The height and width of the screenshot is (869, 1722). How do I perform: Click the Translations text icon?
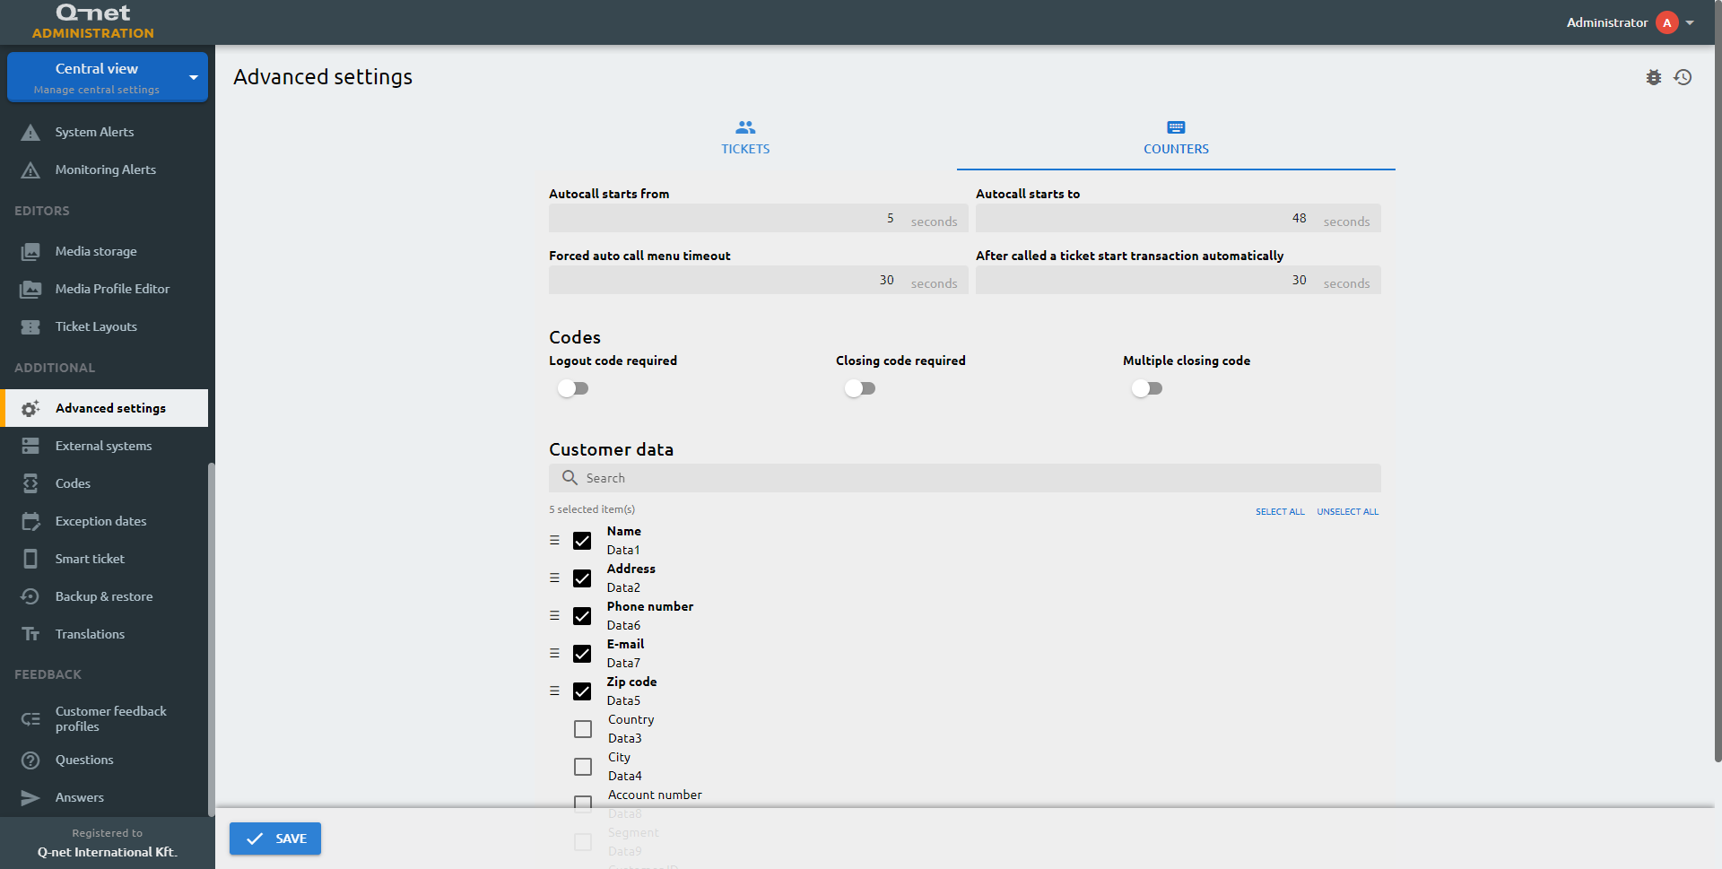click(30, 634)
